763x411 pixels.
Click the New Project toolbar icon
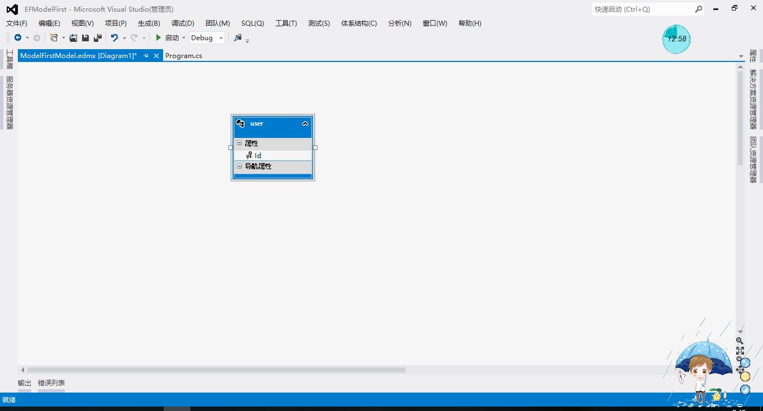[54, 38]
